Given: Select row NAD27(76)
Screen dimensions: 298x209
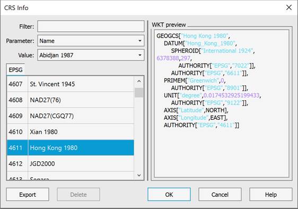Looking at the screenshot, I should click(71, 100).
